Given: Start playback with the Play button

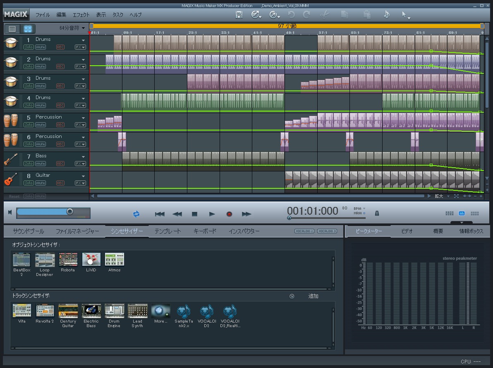Looking at the screenshot, I should 212,214.
